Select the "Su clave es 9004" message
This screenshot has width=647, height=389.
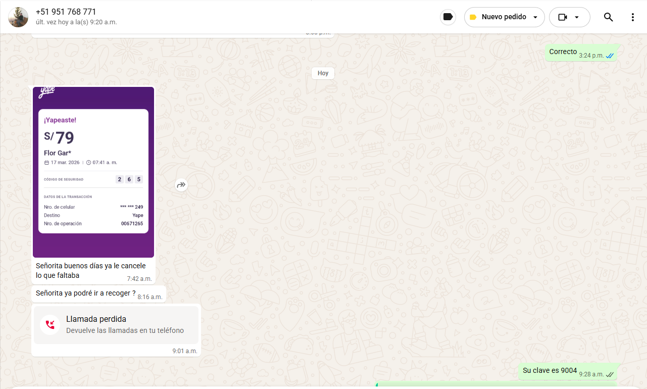(550, 370)
